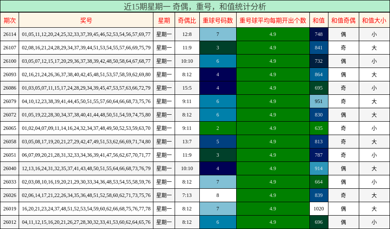The image size is (390, 229).
Task: Select issue number 26093
Action: (10, 74)
